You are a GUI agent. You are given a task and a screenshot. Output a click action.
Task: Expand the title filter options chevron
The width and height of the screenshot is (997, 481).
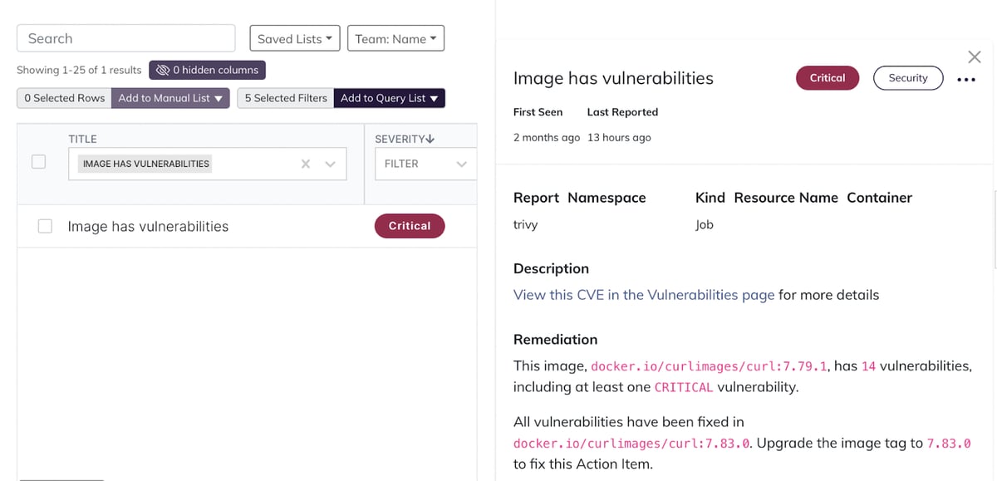[332, 164]
